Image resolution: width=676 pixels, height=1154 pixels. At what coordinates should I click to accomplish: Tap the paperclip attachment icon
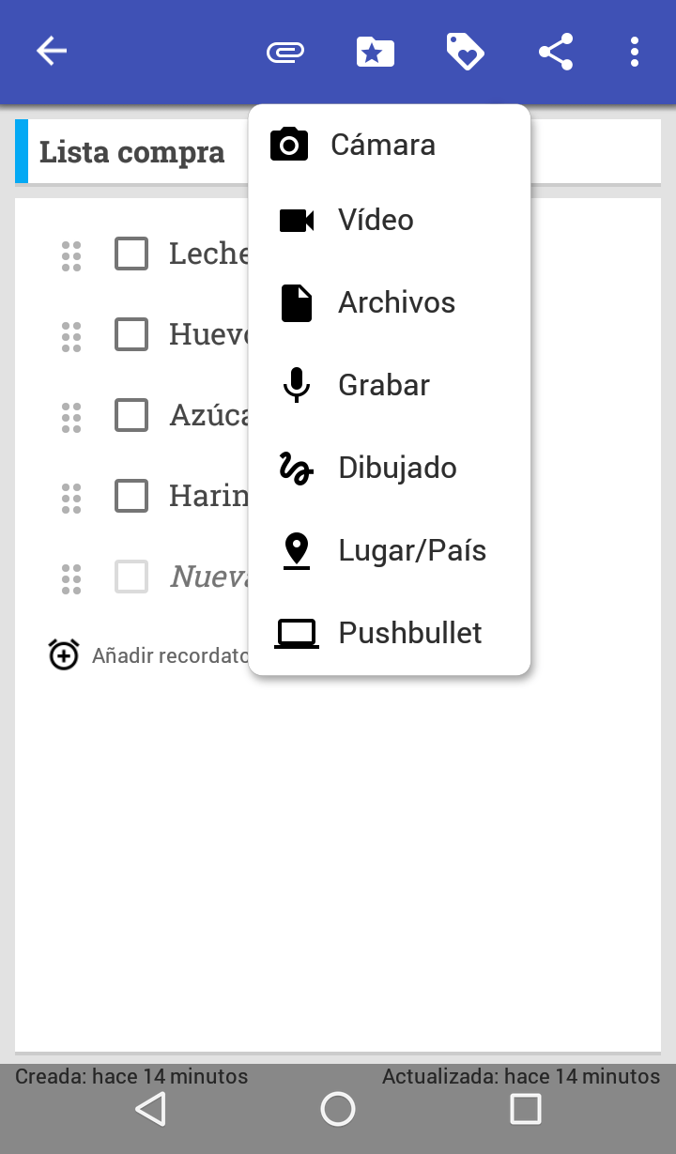285,52
